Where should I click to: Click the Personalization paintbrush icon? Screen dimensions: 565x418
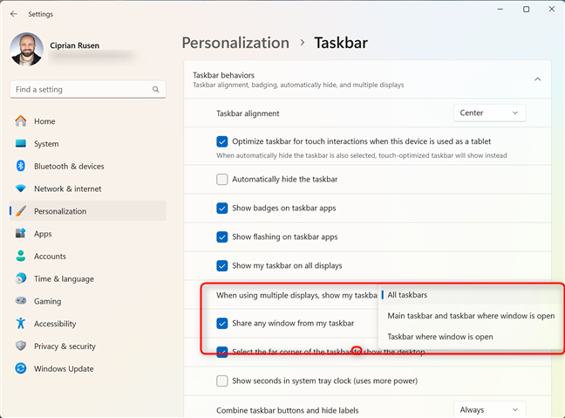coord(21,211)
